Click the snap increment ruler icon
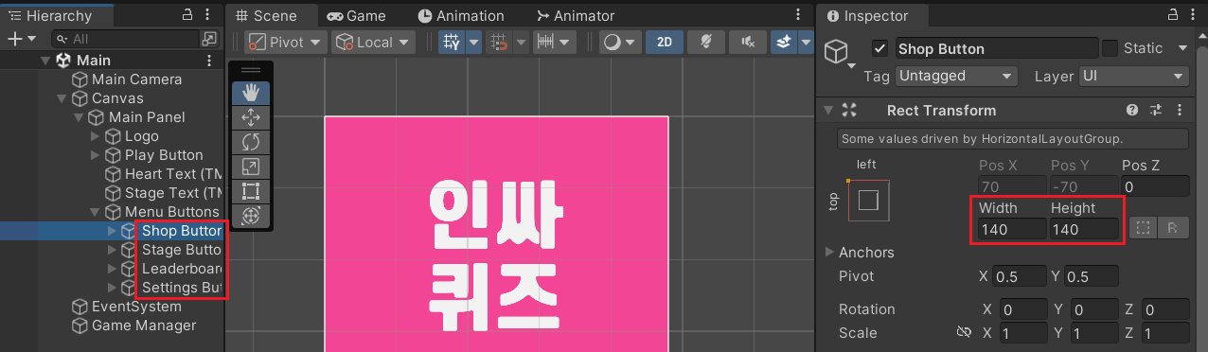Image resolution: width=1208 pixels, height=352 pixels. pyautogui.click(x=545, y=43)
